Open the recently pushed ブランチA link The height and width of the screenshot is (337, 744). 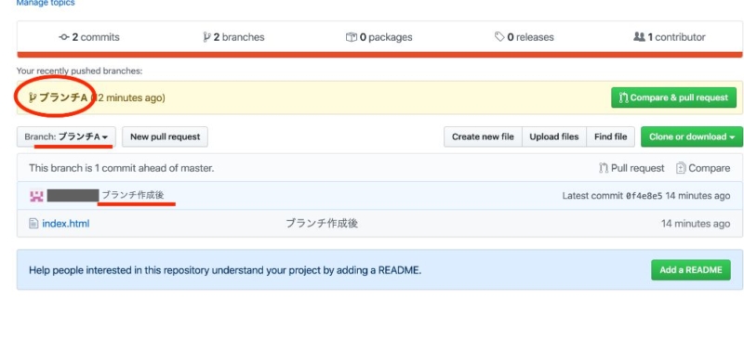[x=62, y=97]
